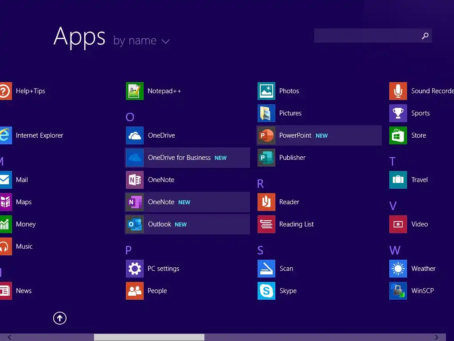Open the Pictures folder icon
Screen dimensions: 454x341
point(266,113)
